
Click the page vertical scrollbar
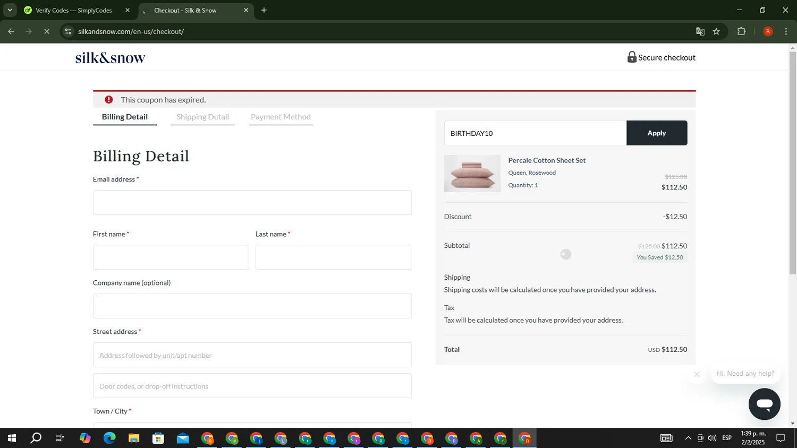tap(793, 163)
